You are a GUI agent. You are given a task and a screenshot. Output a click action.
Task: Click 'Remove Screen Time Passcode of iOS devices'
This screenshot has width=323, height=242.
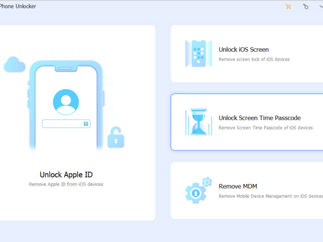[x=266, y=128]
